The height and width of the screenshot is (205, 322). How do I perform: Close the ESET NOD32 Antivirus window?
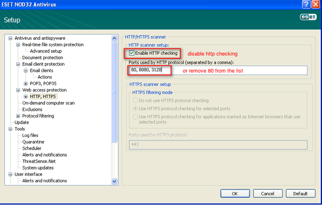point(315,4)
